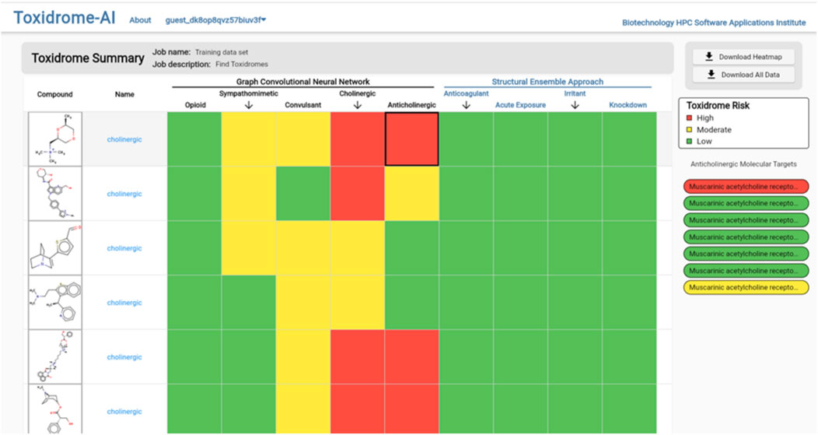Click the last green Muscarinic receptor target pill
The height and width of the screenshot is (435, 818).
[746, 271]
